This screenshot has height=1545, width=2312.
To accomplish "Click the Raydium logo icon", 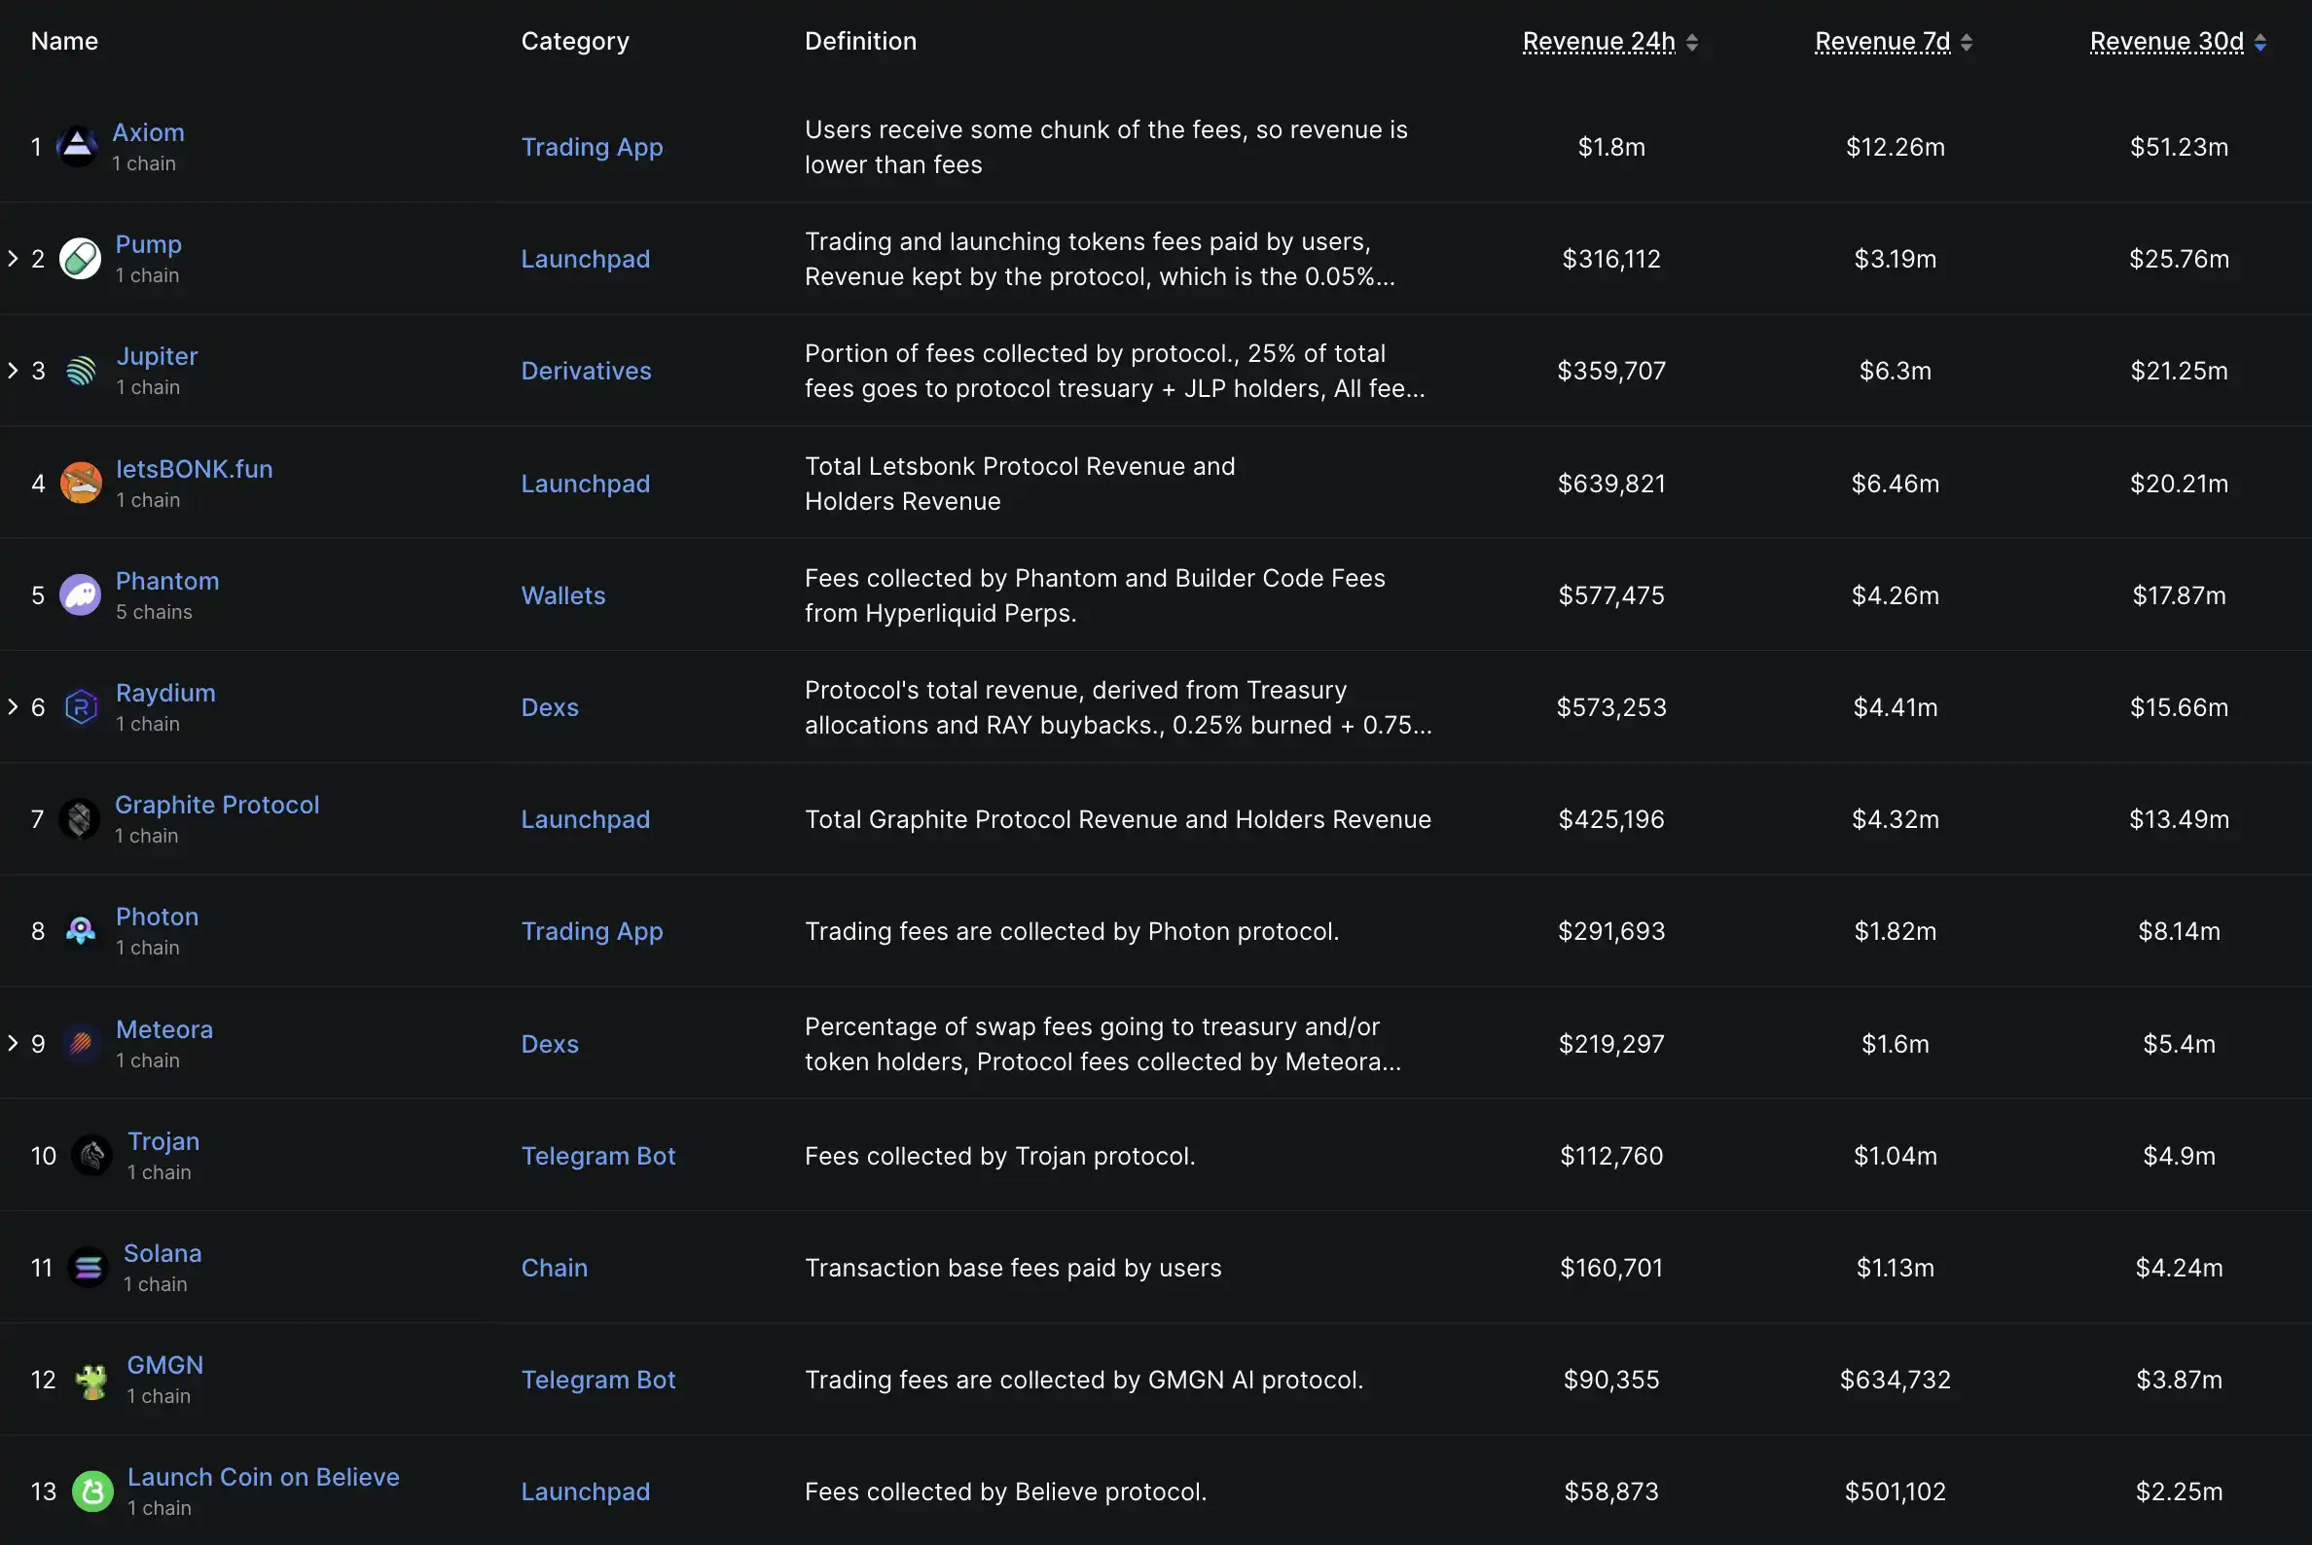I will coord(81,707).
